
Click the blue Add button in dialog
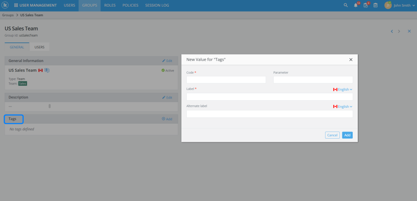[x=347, y=135]
